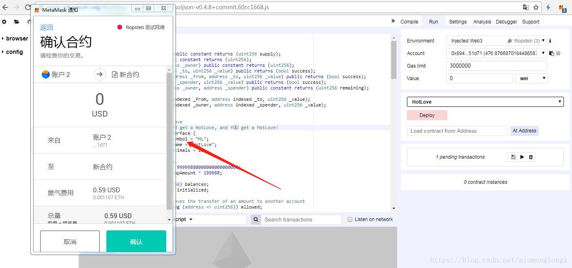Click the 账户 2 avatar in MetaMask

coord(46,74)
